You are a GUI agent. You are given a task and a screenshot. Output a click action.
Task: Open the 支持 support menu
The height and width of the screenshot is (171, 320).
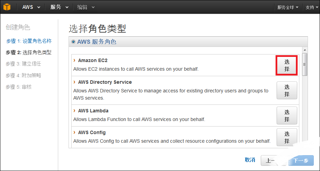[x=312, y=7]
